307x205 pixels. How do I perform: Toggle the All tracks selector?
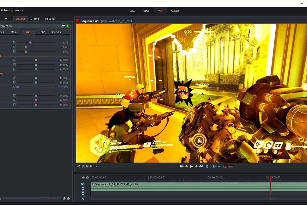83,199
